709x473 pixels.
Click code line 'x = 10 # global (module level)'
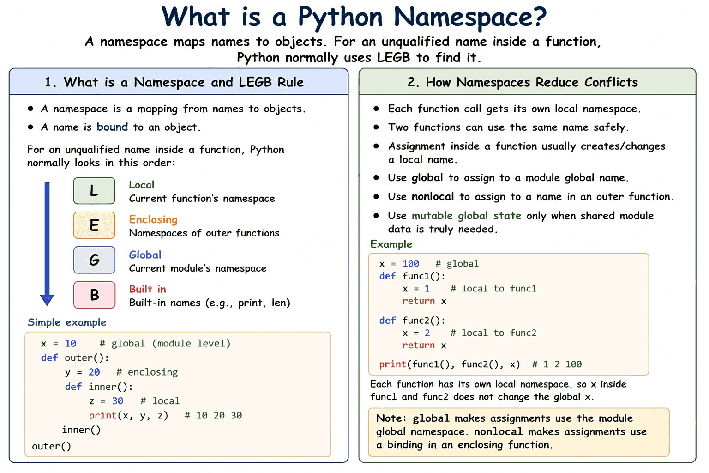pyautogui.click(x=136, y=344)
